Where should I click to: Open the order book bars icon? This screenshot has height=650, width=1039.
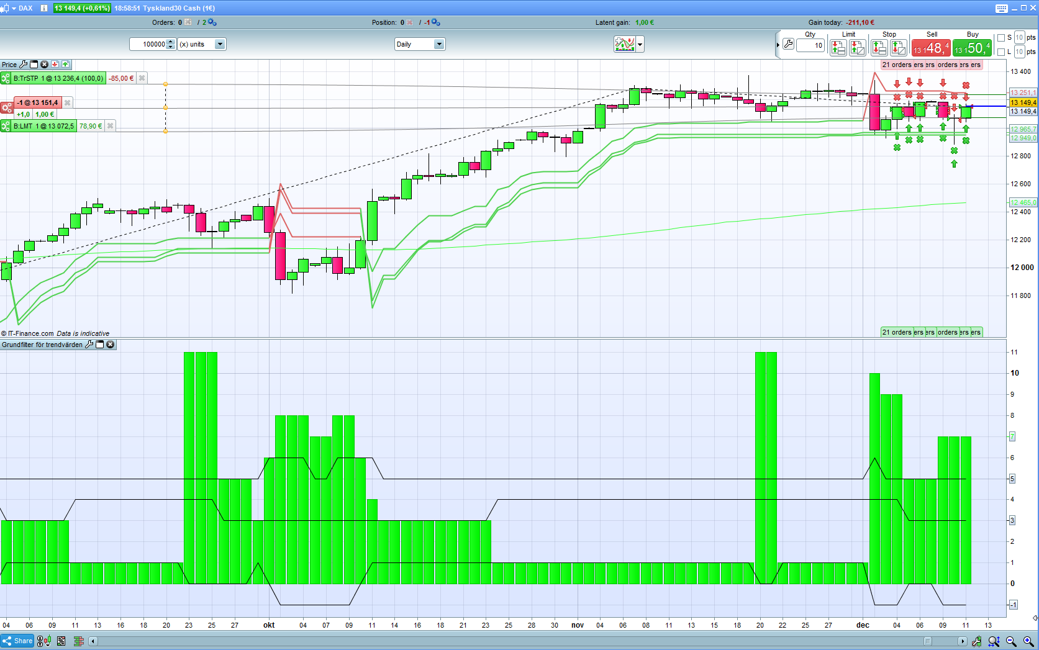point(79,641)
